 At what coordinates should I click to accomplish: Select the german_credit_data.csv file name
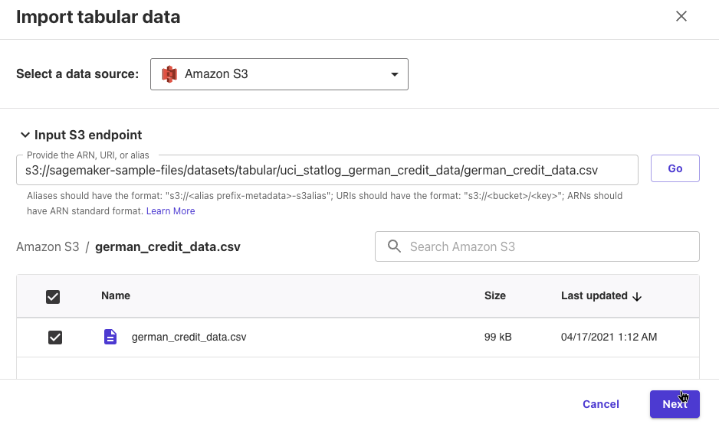coord(189,337)
